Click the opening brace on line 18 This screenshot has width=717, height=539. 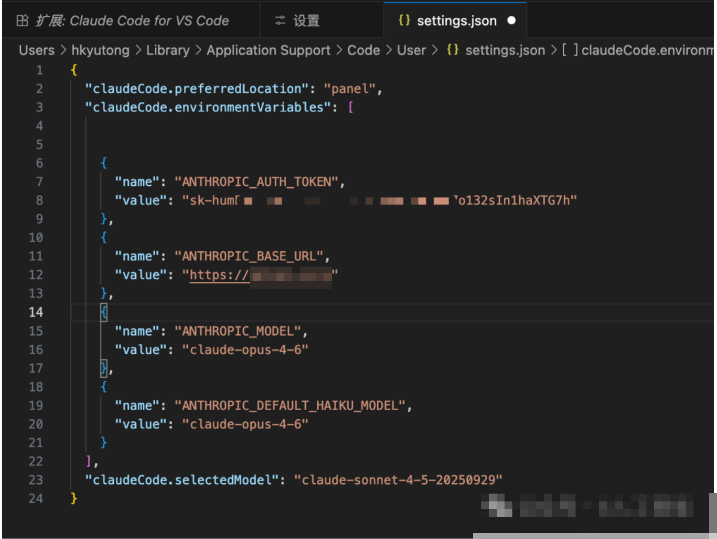104,387
